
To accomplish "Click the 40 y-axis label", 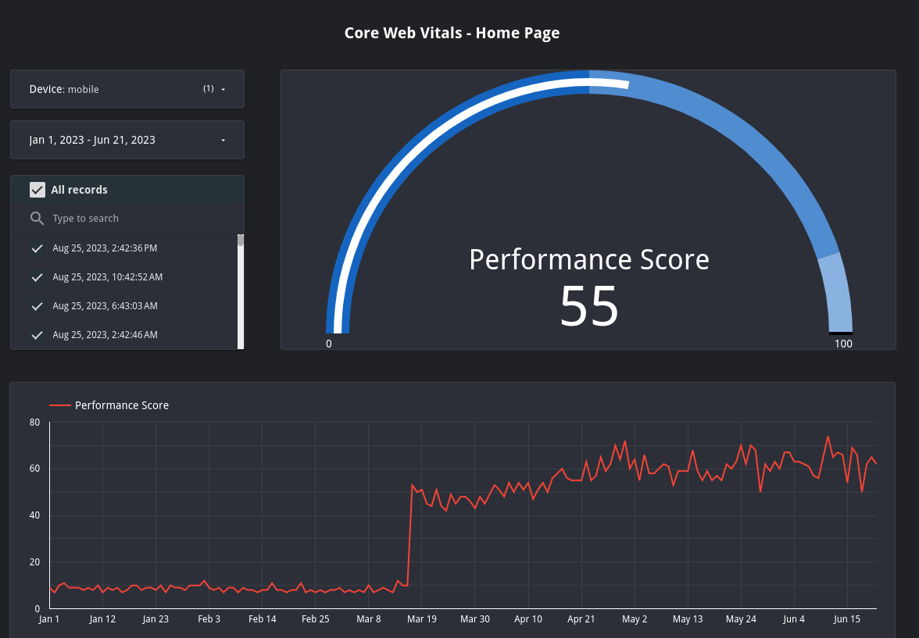I will [34, 515].
